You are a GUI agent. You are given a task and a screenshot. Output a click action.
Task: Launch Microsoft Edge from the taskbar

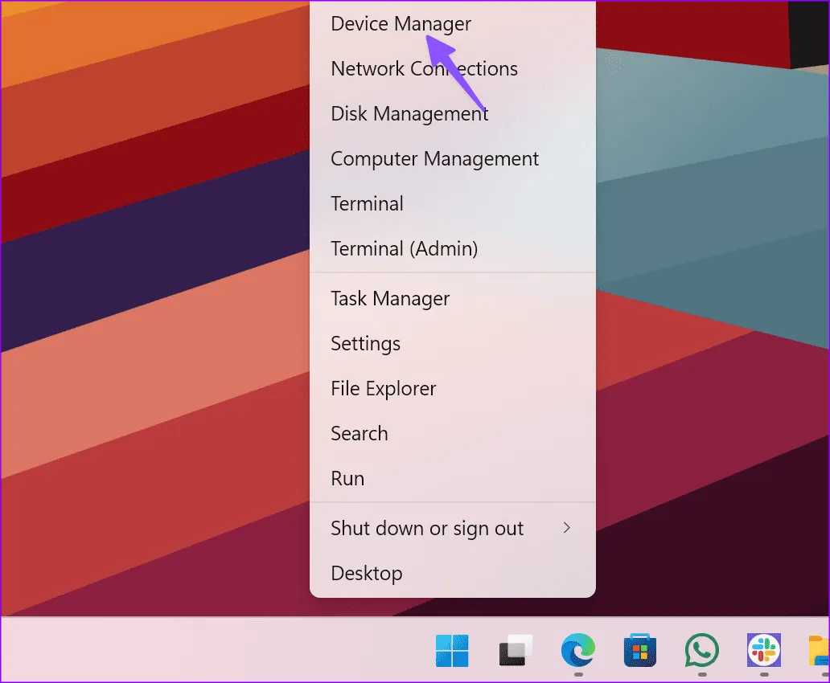[577, 650]
